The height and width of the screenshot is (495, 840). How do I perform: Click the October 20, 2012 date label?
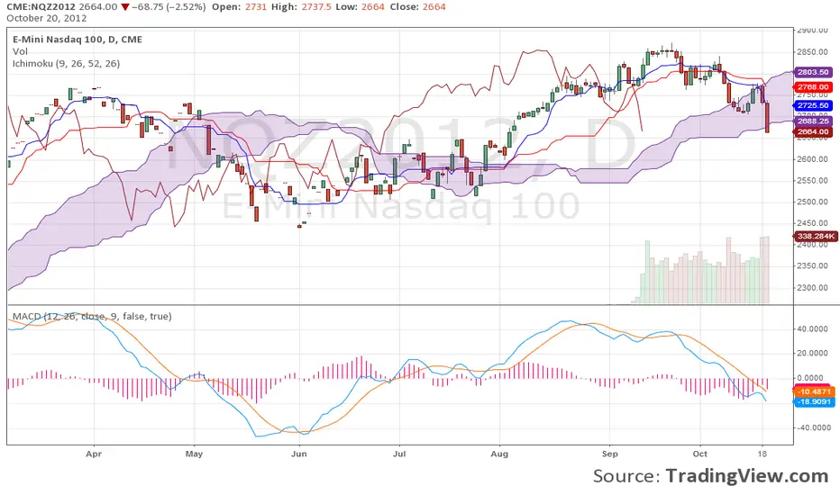tap(47, 18)
